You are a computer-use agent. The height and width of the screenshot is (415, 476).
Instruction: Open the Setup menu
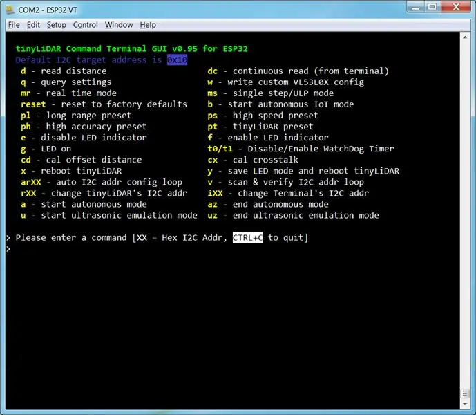click(56, 25)
